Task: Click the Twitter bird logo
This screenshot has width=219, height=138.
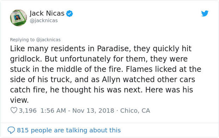Action: 205,13
